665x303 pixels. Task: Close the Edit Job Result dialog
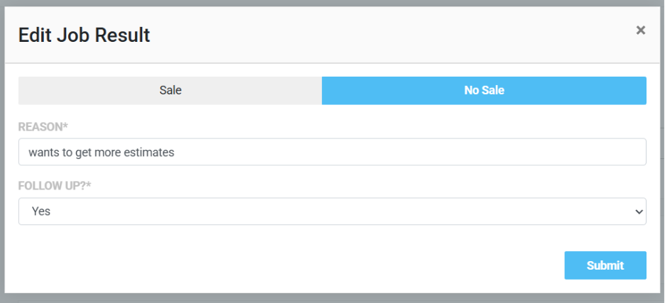(640, 31)
